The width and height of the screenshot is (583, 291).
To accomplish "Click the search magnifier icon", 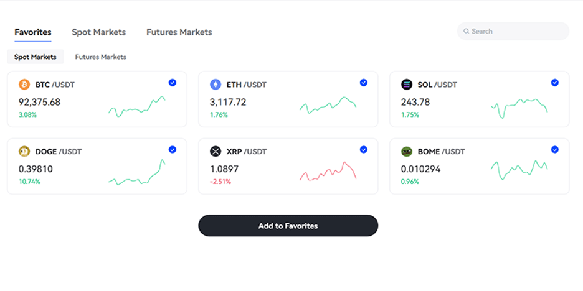I will point(466,31).
